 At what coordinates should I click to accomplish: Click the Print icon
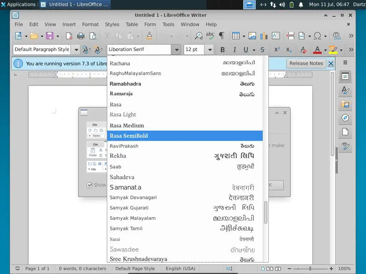pos(81,36)
